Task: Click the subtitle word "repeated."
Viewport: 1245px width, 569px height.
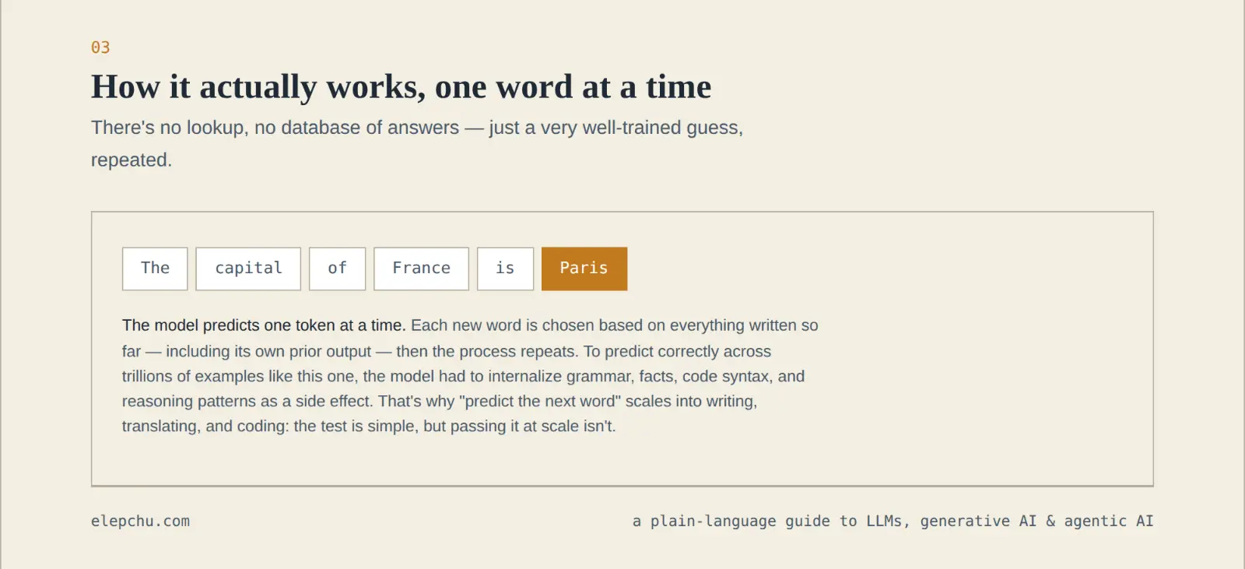Action: point(132,160)
